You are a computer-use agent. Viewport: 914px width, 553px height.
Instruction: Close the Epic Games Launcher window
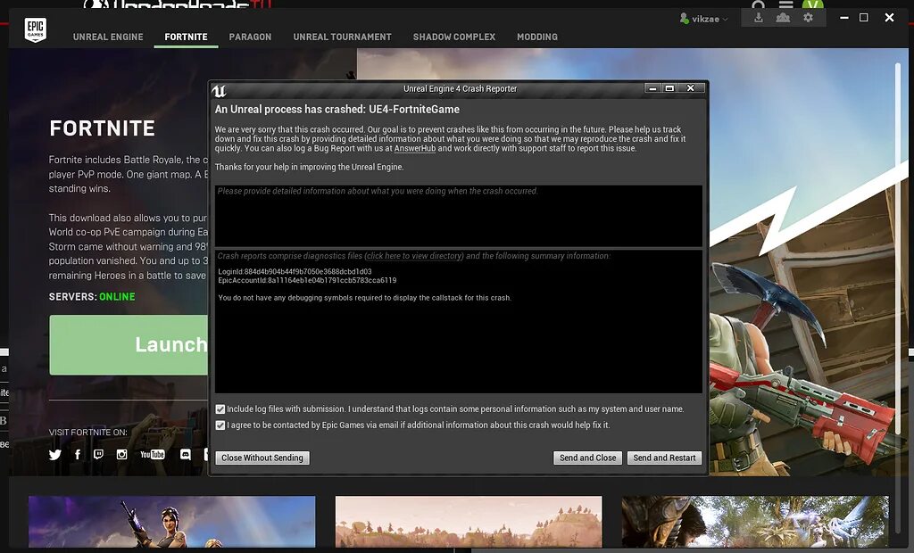pyautogui.click(x=890, y=18)
